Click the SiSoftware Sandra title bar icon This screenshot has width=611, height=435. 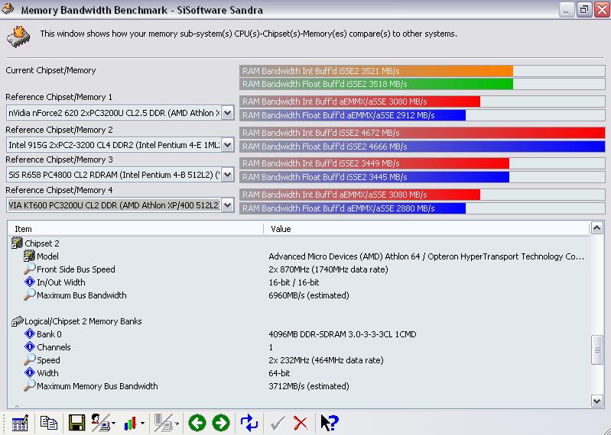pos(8,8)
